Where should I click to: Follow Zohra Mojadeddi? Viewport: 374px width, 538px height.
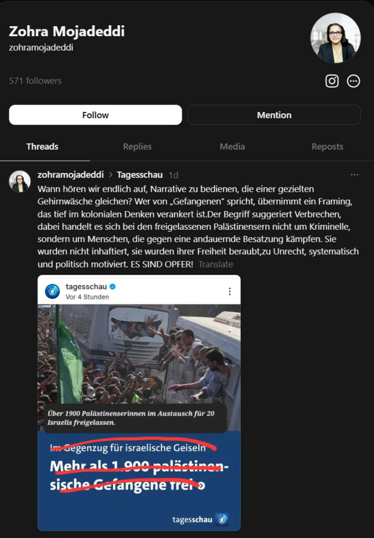pyautogui.click(x=96, y=115)
